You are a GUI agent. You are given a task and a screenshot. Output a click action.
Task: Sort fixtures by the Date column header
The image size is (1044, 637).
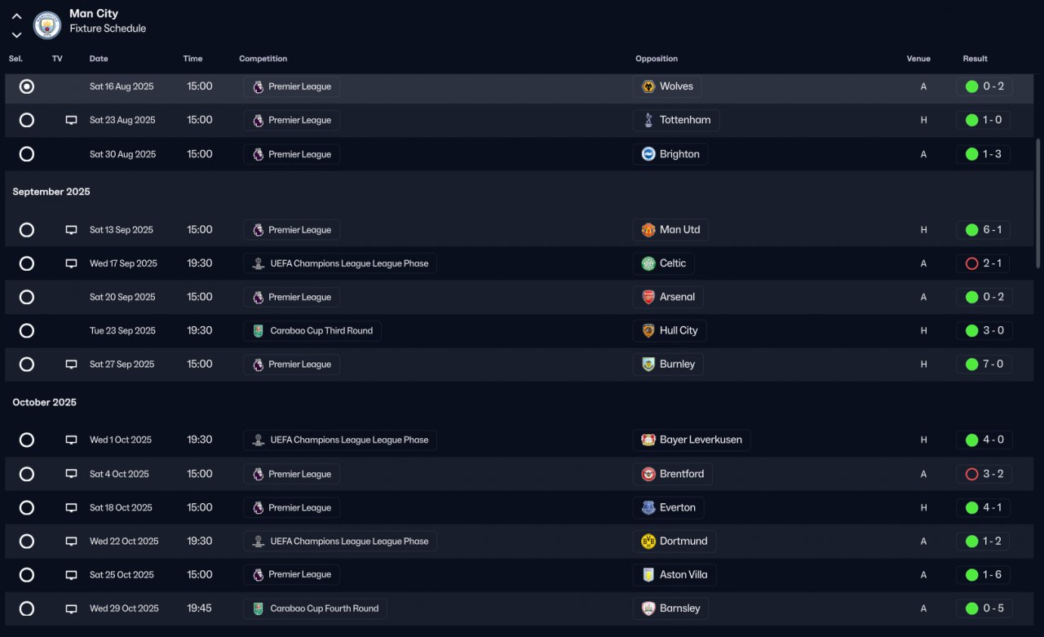pos(99,59)
